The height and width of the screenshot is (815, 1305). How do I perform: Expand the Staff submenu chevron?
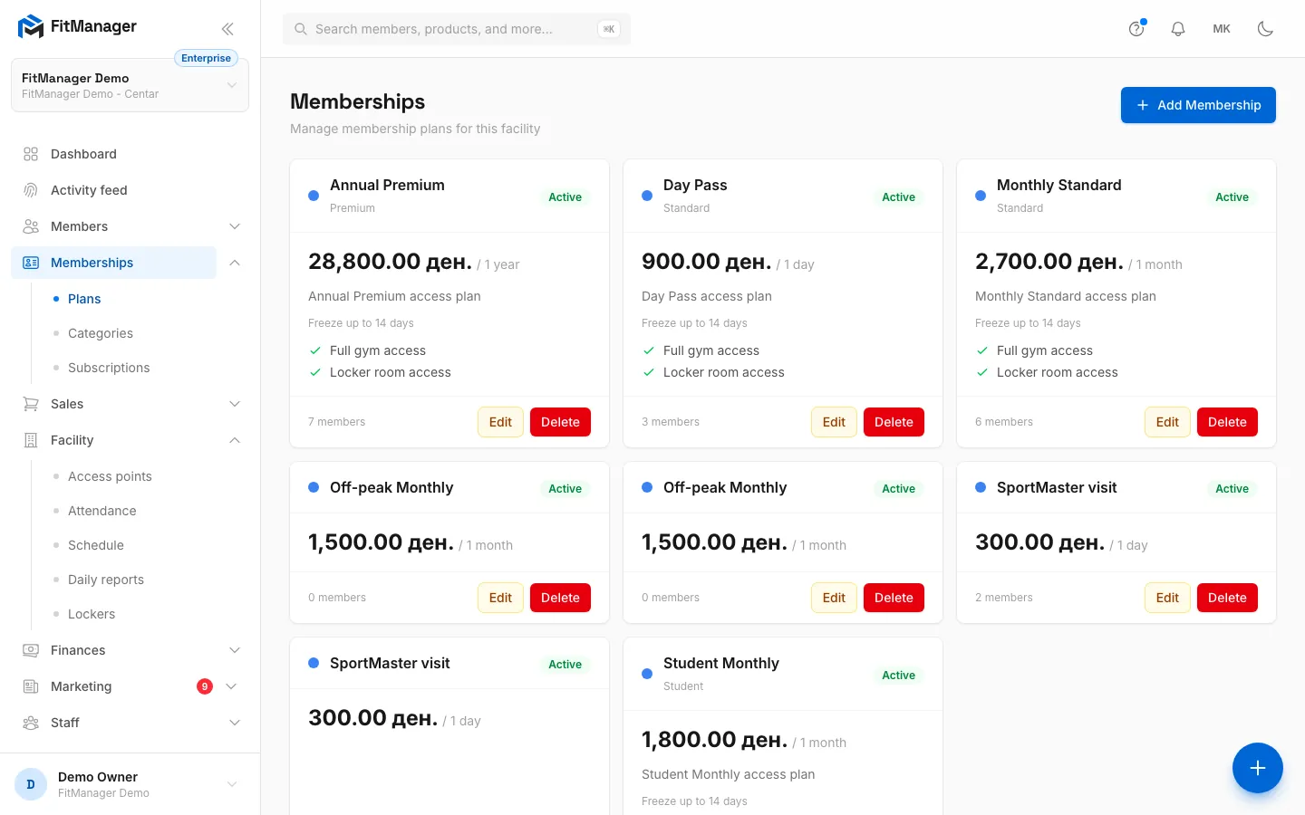[235, 723]
